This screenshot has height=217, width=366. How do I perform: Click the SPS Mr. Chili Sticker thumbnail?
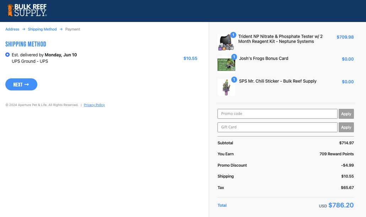coord(226,87)
